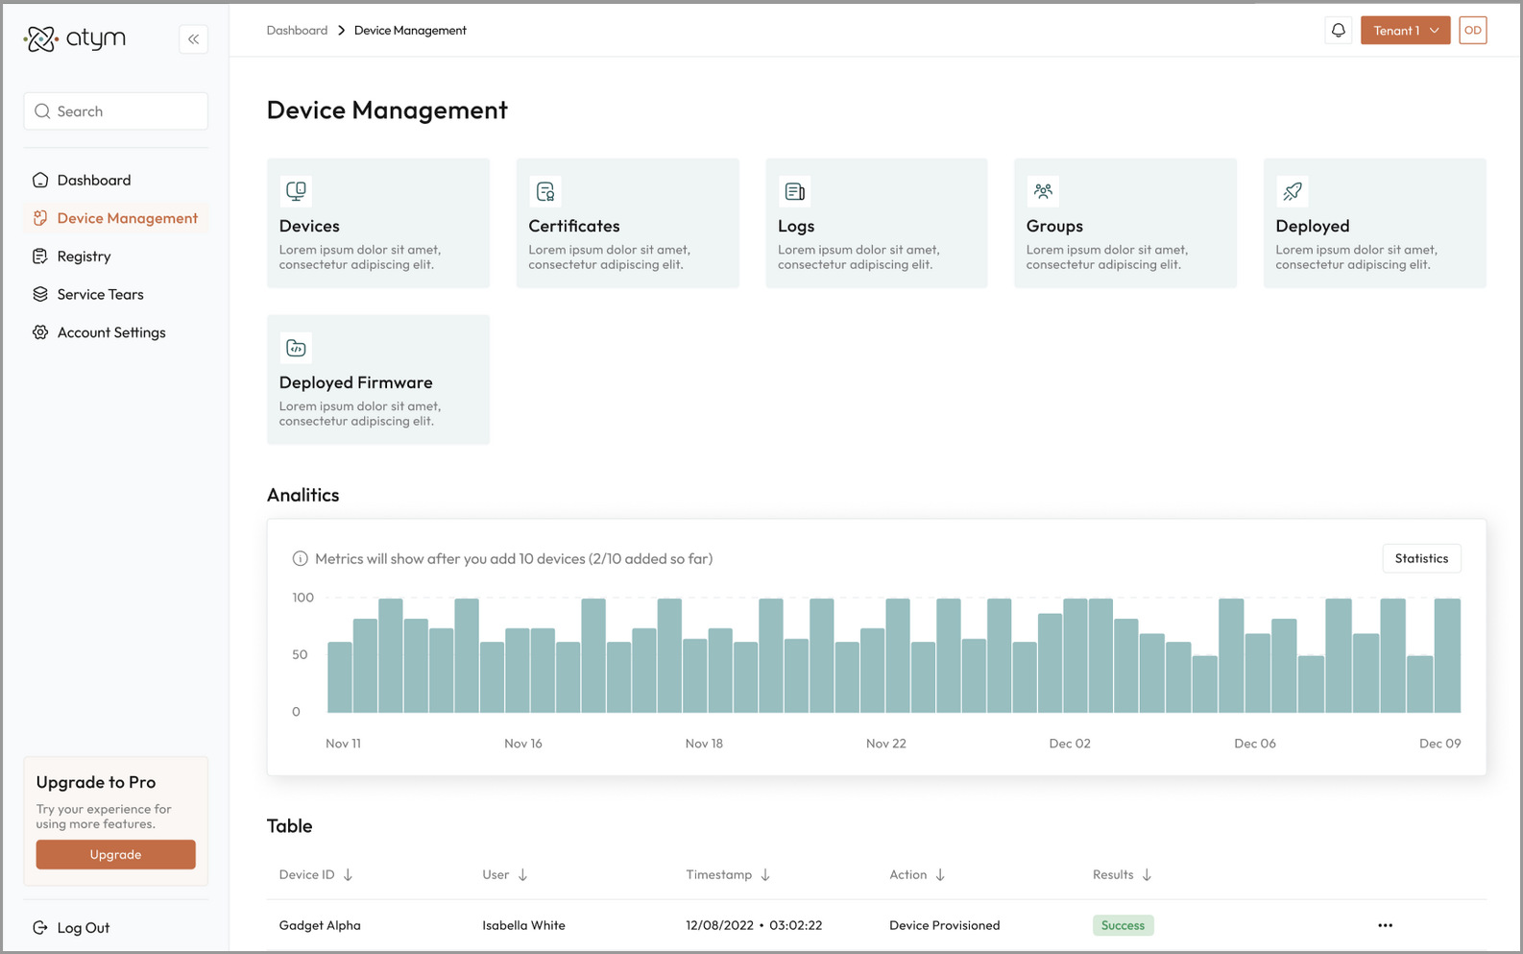Image resolution: width=1523 pixels, height=954 pixels.
Task: Click the Statistics button
Action: click(x=1420, y=558)
